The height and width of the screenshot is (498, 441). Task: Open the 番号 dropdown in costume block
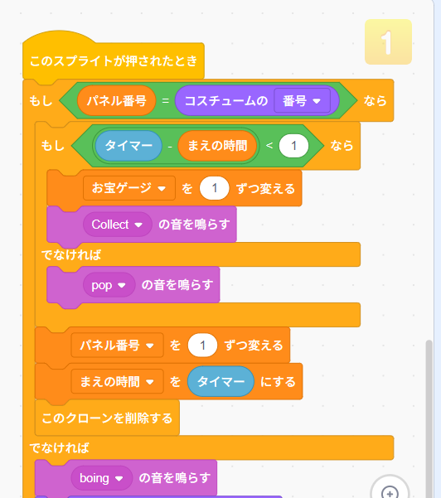pyautogui.click(x=302, y=101)
